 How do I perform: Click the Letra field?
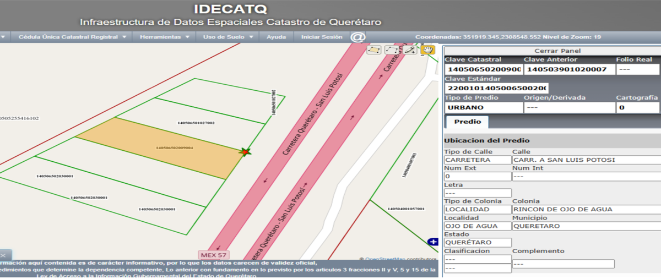pos(478,193)
